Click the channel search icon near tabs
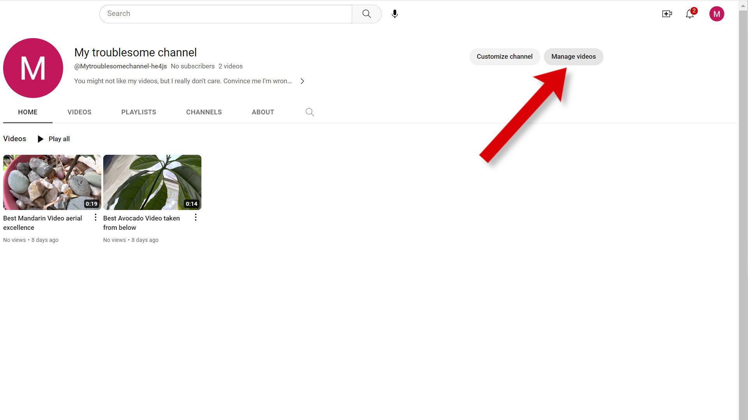The width and height of the screenshot is (748, 420). click(309, 112)
